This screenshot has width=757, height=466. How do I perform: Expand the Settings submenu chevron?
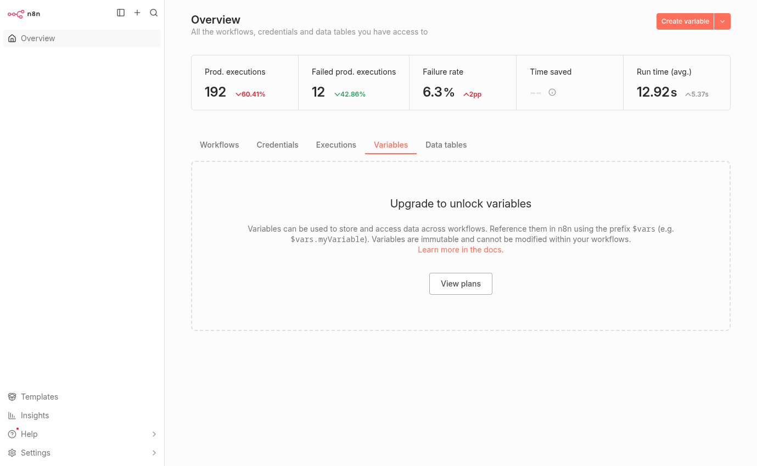[x=154, y=453]
